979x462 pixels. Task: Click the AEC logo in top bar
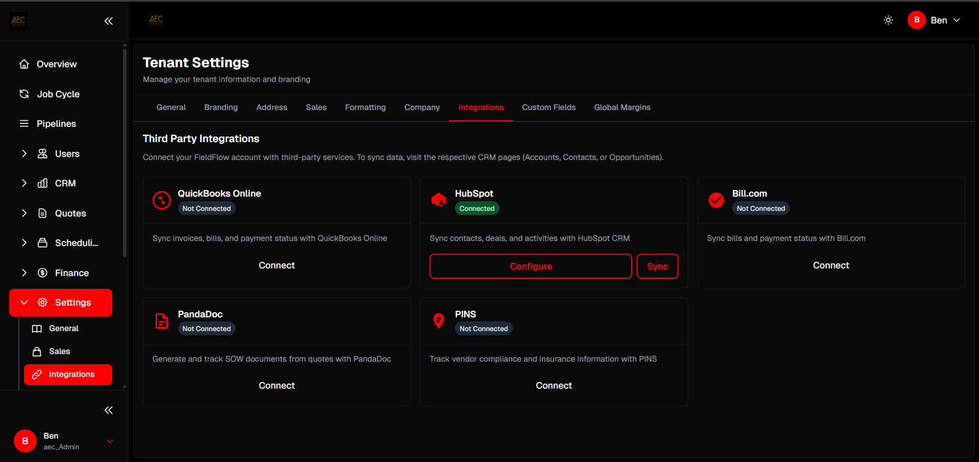pyautogui.click(x=156, y=20)
